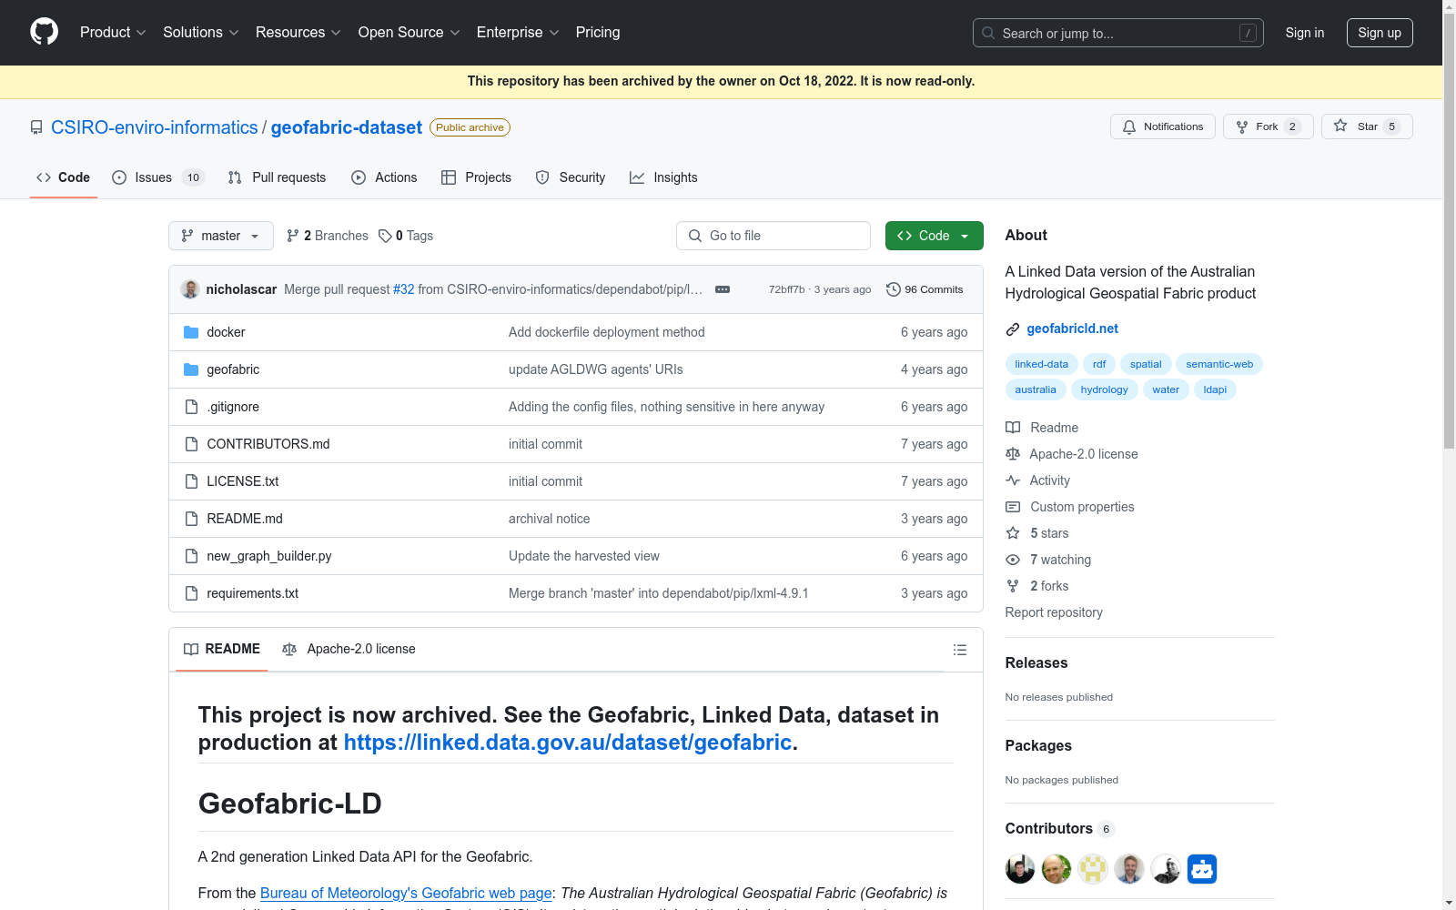Open nicholascar's avatar in commit row
1456x910 pixels.
coord(190,289)
